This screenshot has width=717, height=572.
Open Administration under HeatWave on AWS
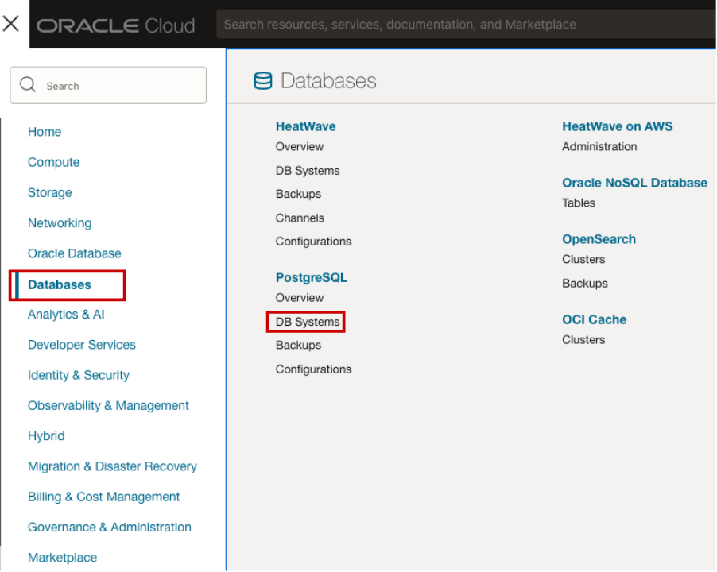[x=599, y=147]
